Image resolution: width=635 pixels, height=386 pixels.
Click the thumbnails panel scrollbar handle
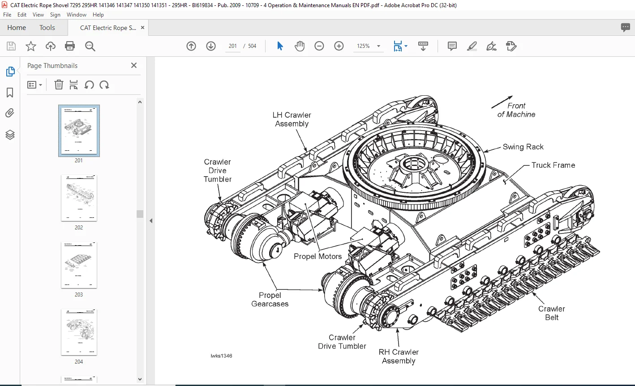tap(140, 214)
